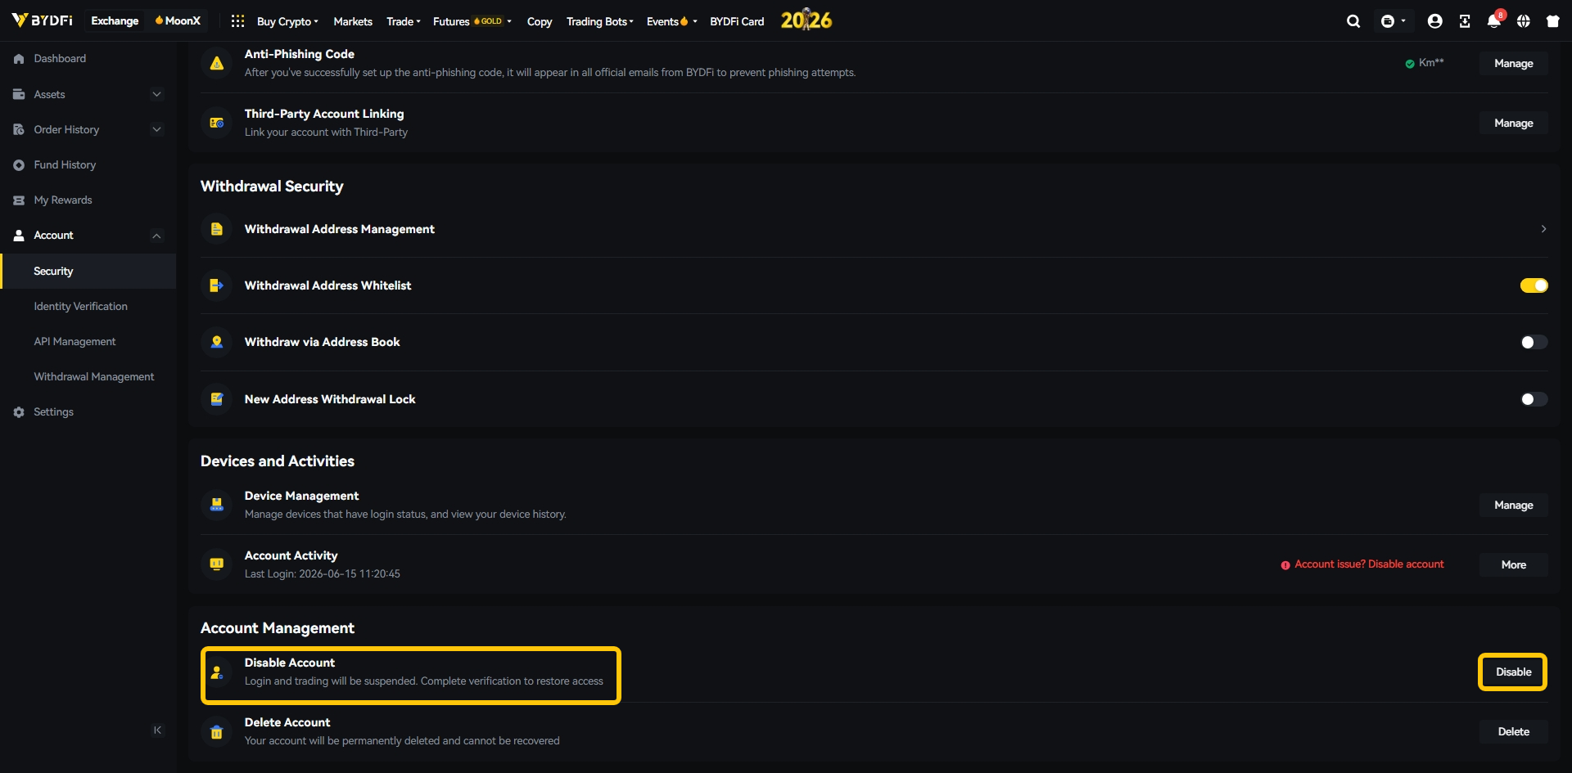Open the header circular icon dropdown arrow
Screen dimensions: 1572x773
click(x=1403, y=21)
